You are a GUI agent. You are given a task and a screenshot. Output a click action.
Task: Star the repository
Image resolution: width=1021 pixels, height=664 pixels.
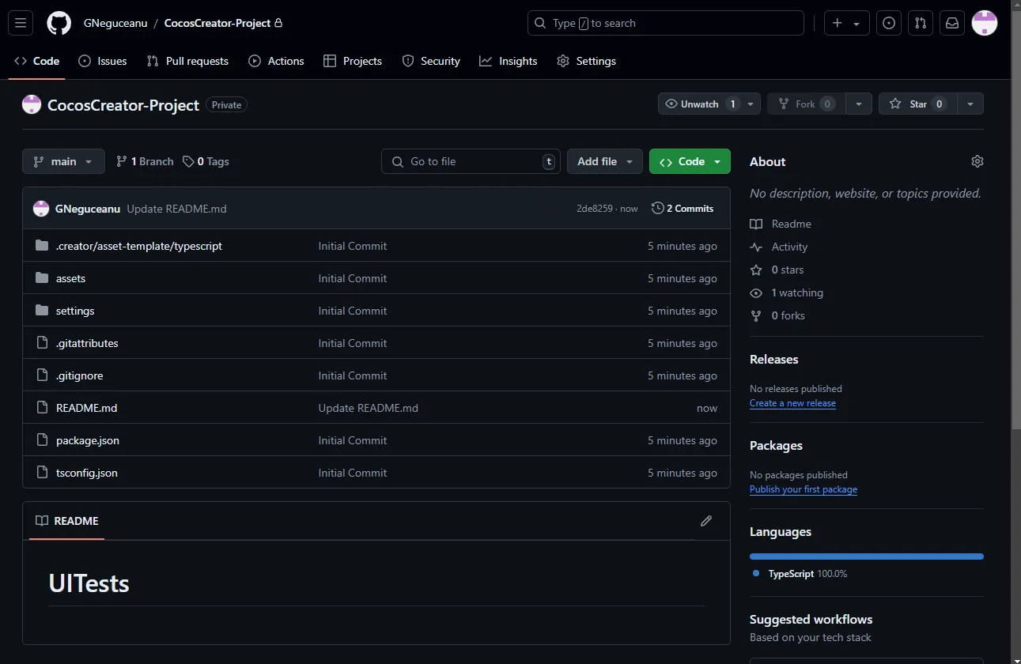[x=917, y=103]
